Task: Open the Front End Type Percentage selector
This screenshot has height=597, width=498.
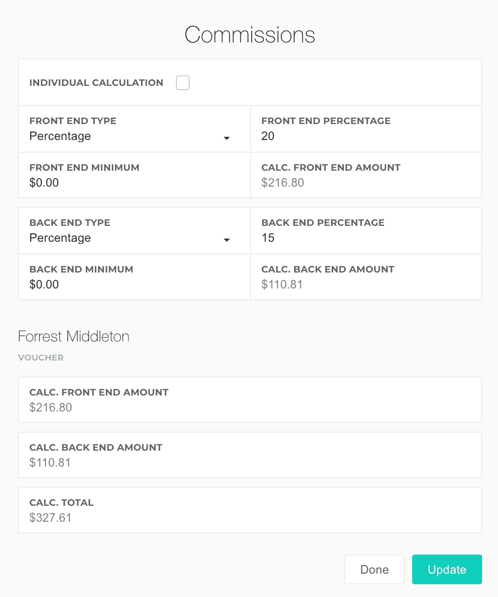Action: pos(127,136)
